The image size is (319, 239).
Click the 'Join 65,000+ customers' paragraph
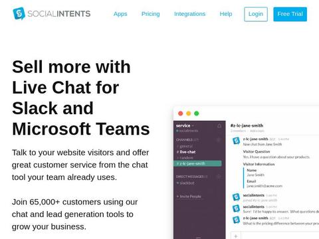tap(74, 214)
